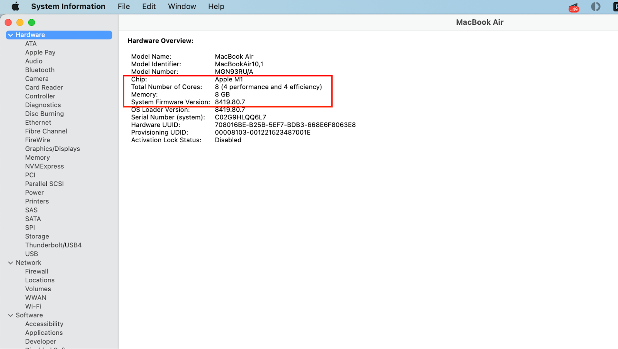Collapse the Network section chevron
This screenshot has height=349, width=618.
point(10,263)
